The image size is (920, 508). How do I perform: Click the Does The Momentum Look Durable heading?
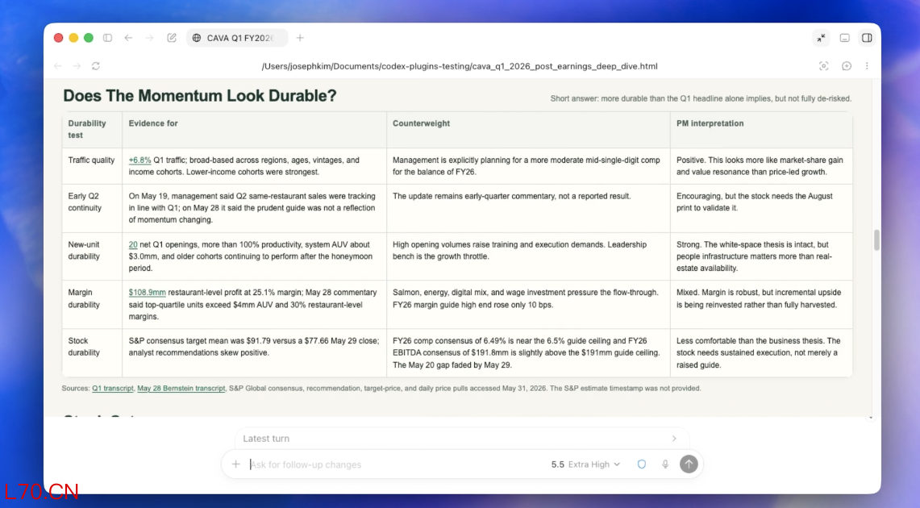click(200, 96)
